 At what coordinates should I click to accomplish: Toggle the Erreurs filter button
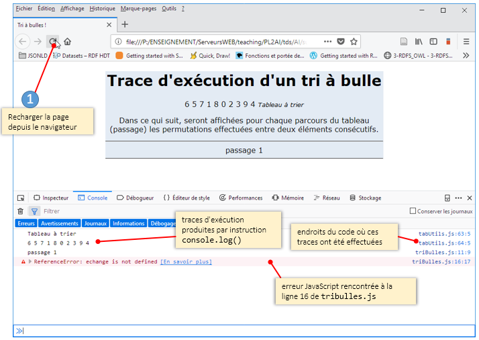pyautogui.click(x=26, y=223)
